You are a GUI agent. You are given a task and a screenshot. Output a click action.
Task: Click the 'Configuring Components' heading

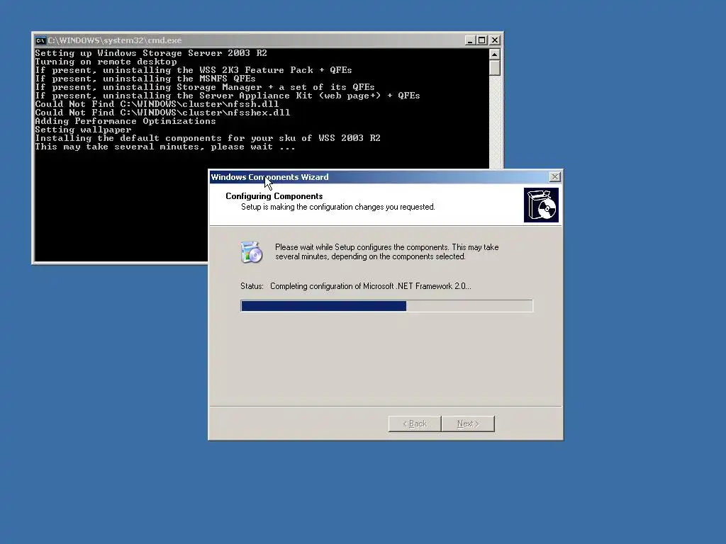(274, 196)
